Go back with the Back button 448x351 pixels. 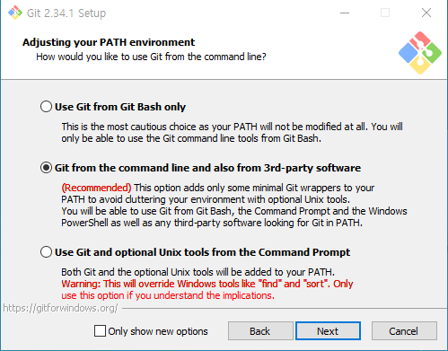260,331
